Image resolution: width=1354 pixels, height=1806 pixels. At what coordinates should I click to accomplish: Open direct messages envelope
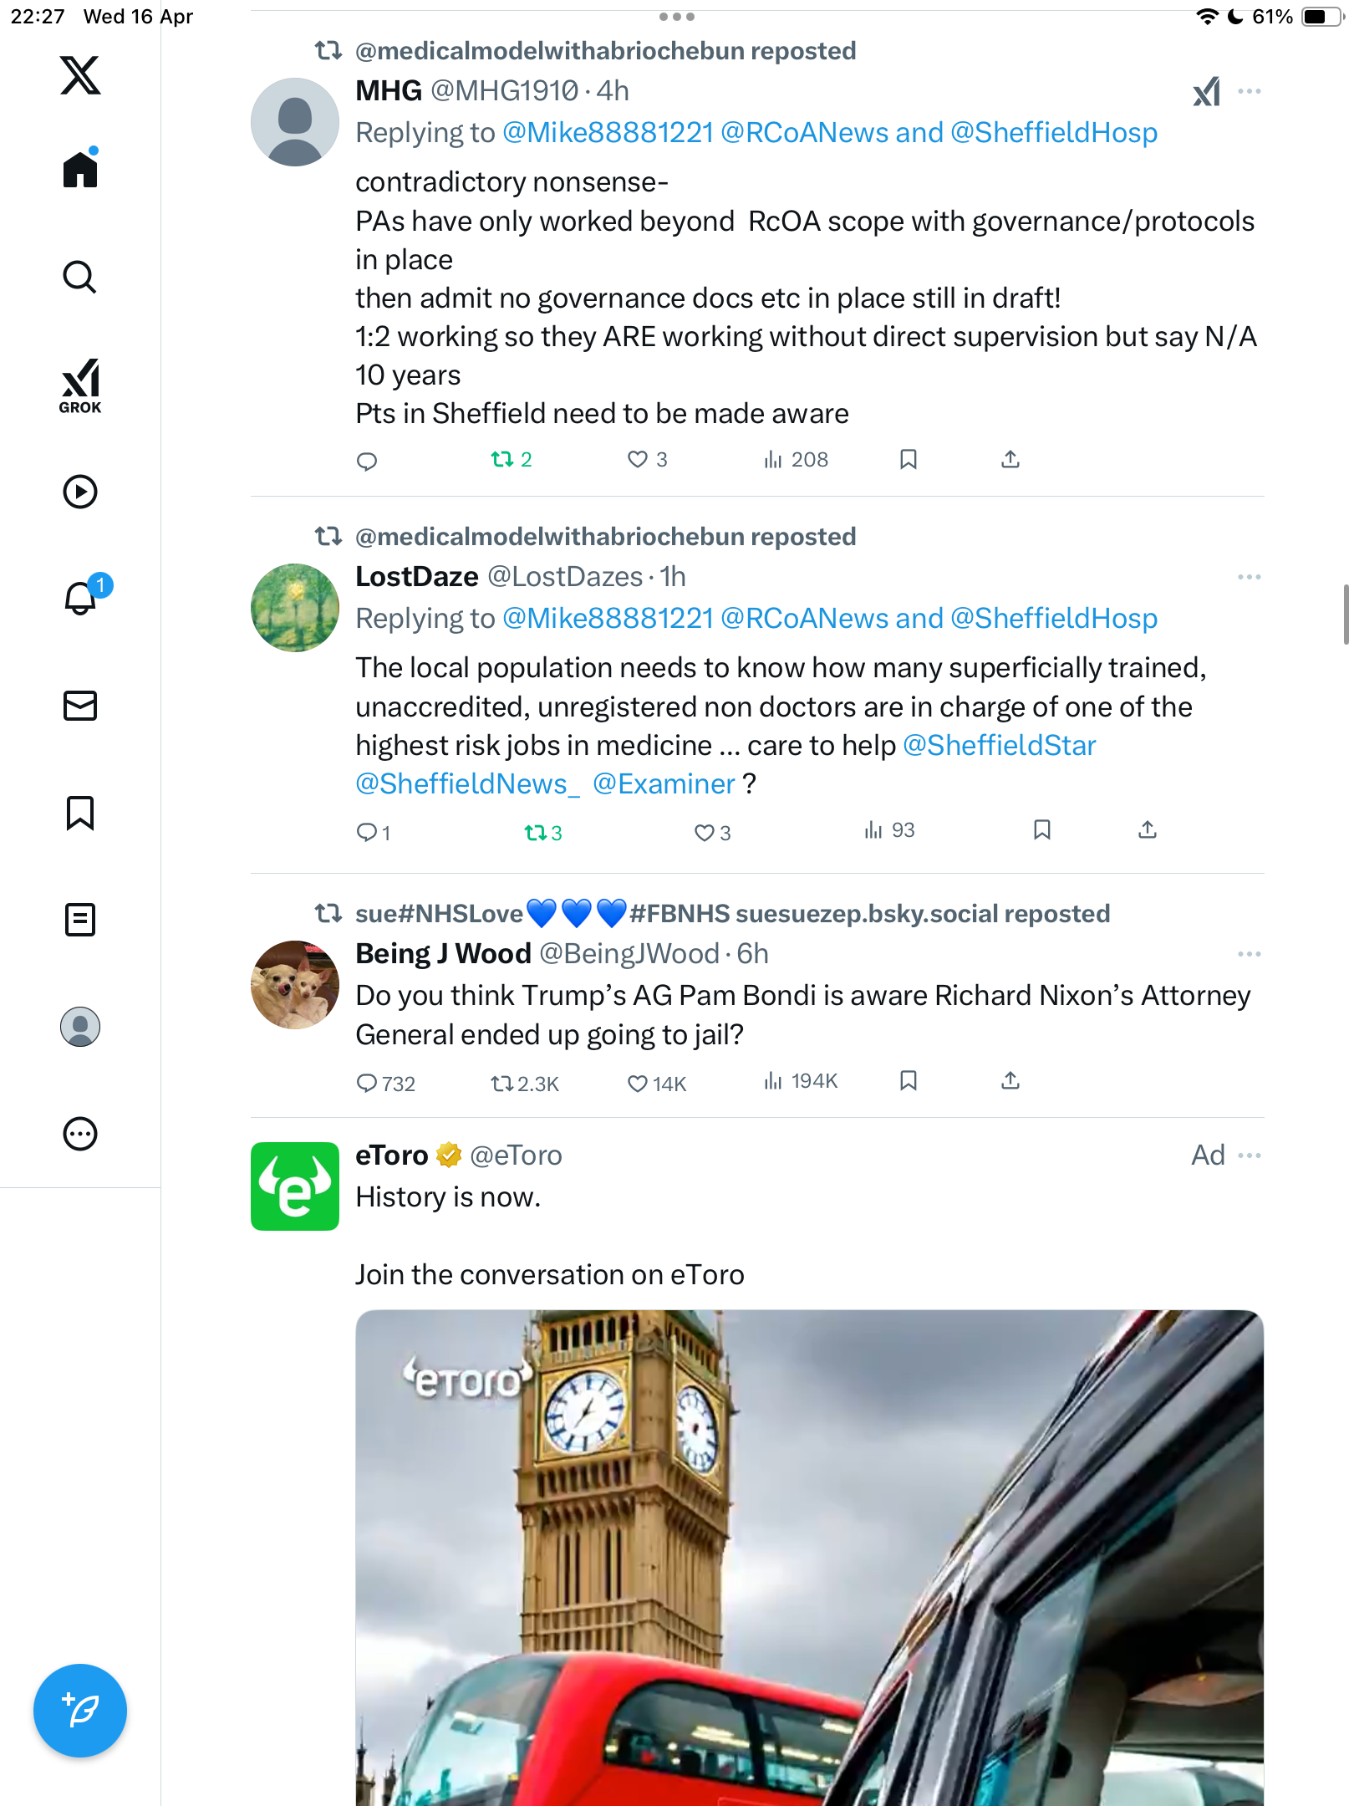click(x=80, y=706)
